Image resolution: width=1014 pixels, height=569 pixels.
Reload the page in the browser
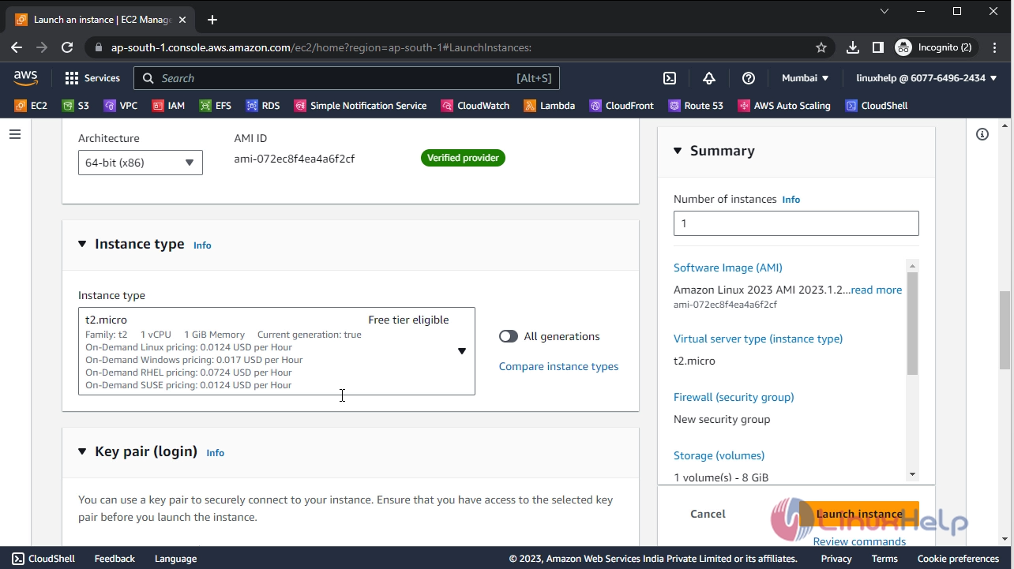(x=67, y=47)
